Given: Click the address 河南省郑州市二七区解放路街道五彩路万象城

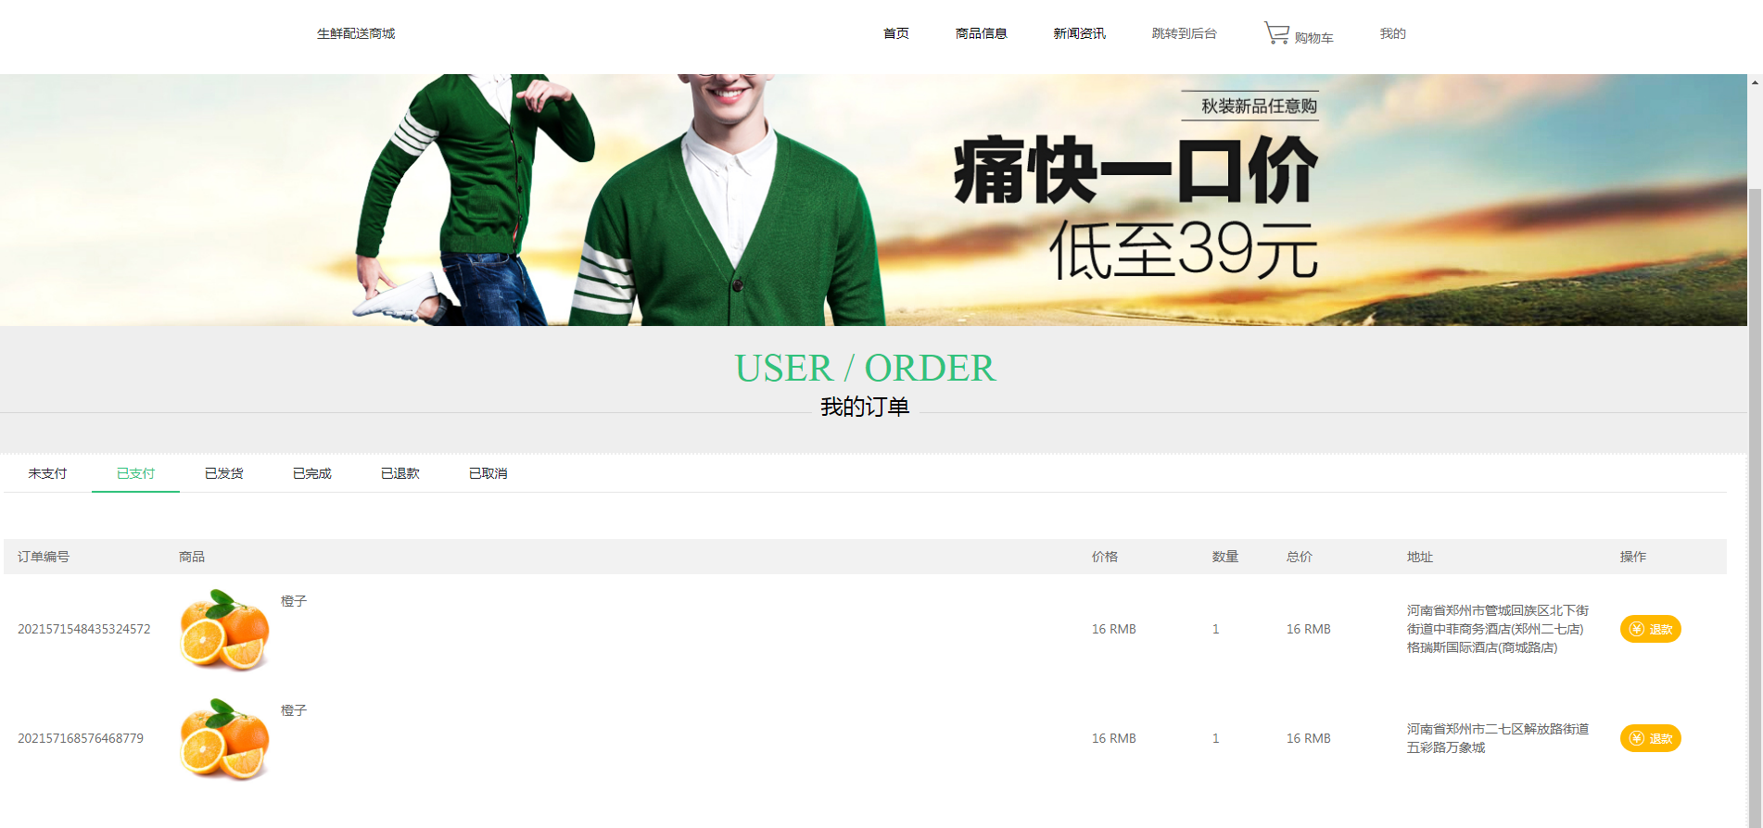Looking at the screenshot, I should coord(1498,738).
